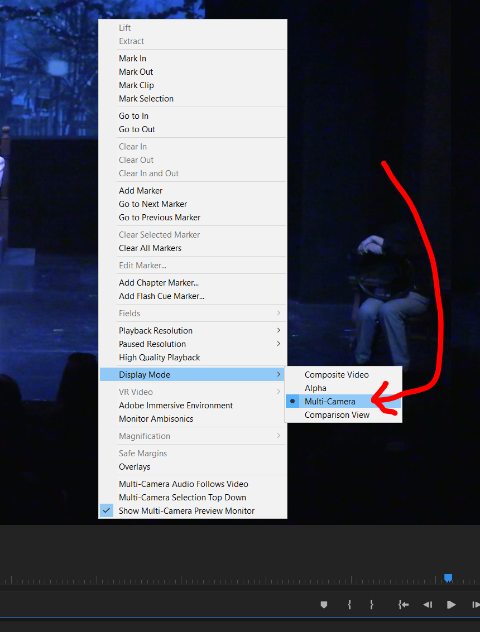Click the blue playhead on the timeline

click(x=448, y=578)
